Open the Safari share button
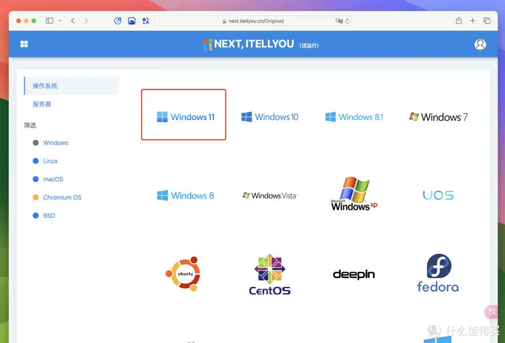 pos(459,20)
